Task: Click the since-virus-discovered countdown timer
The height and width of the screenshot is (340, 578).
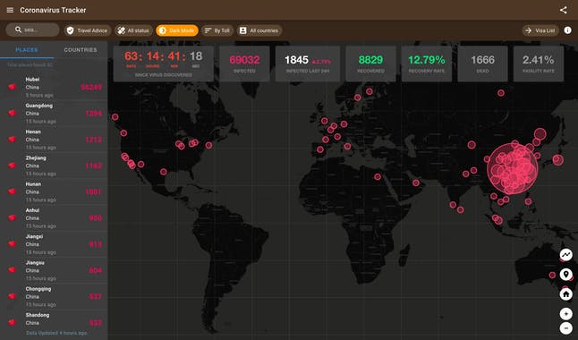Action: coord(164,64)
